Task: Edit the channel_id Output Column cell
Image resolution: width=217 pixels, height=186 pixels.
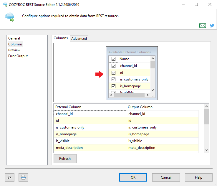Action: [x=162, y=114]
